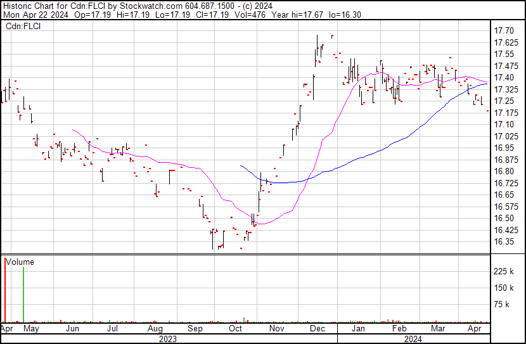The image size is (526, 344).
Task: Click the 17.175 price axis label
Action: (506, 113)
